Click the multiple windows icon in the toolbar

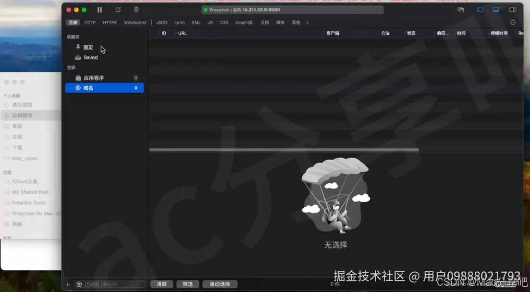coord(460,9)
